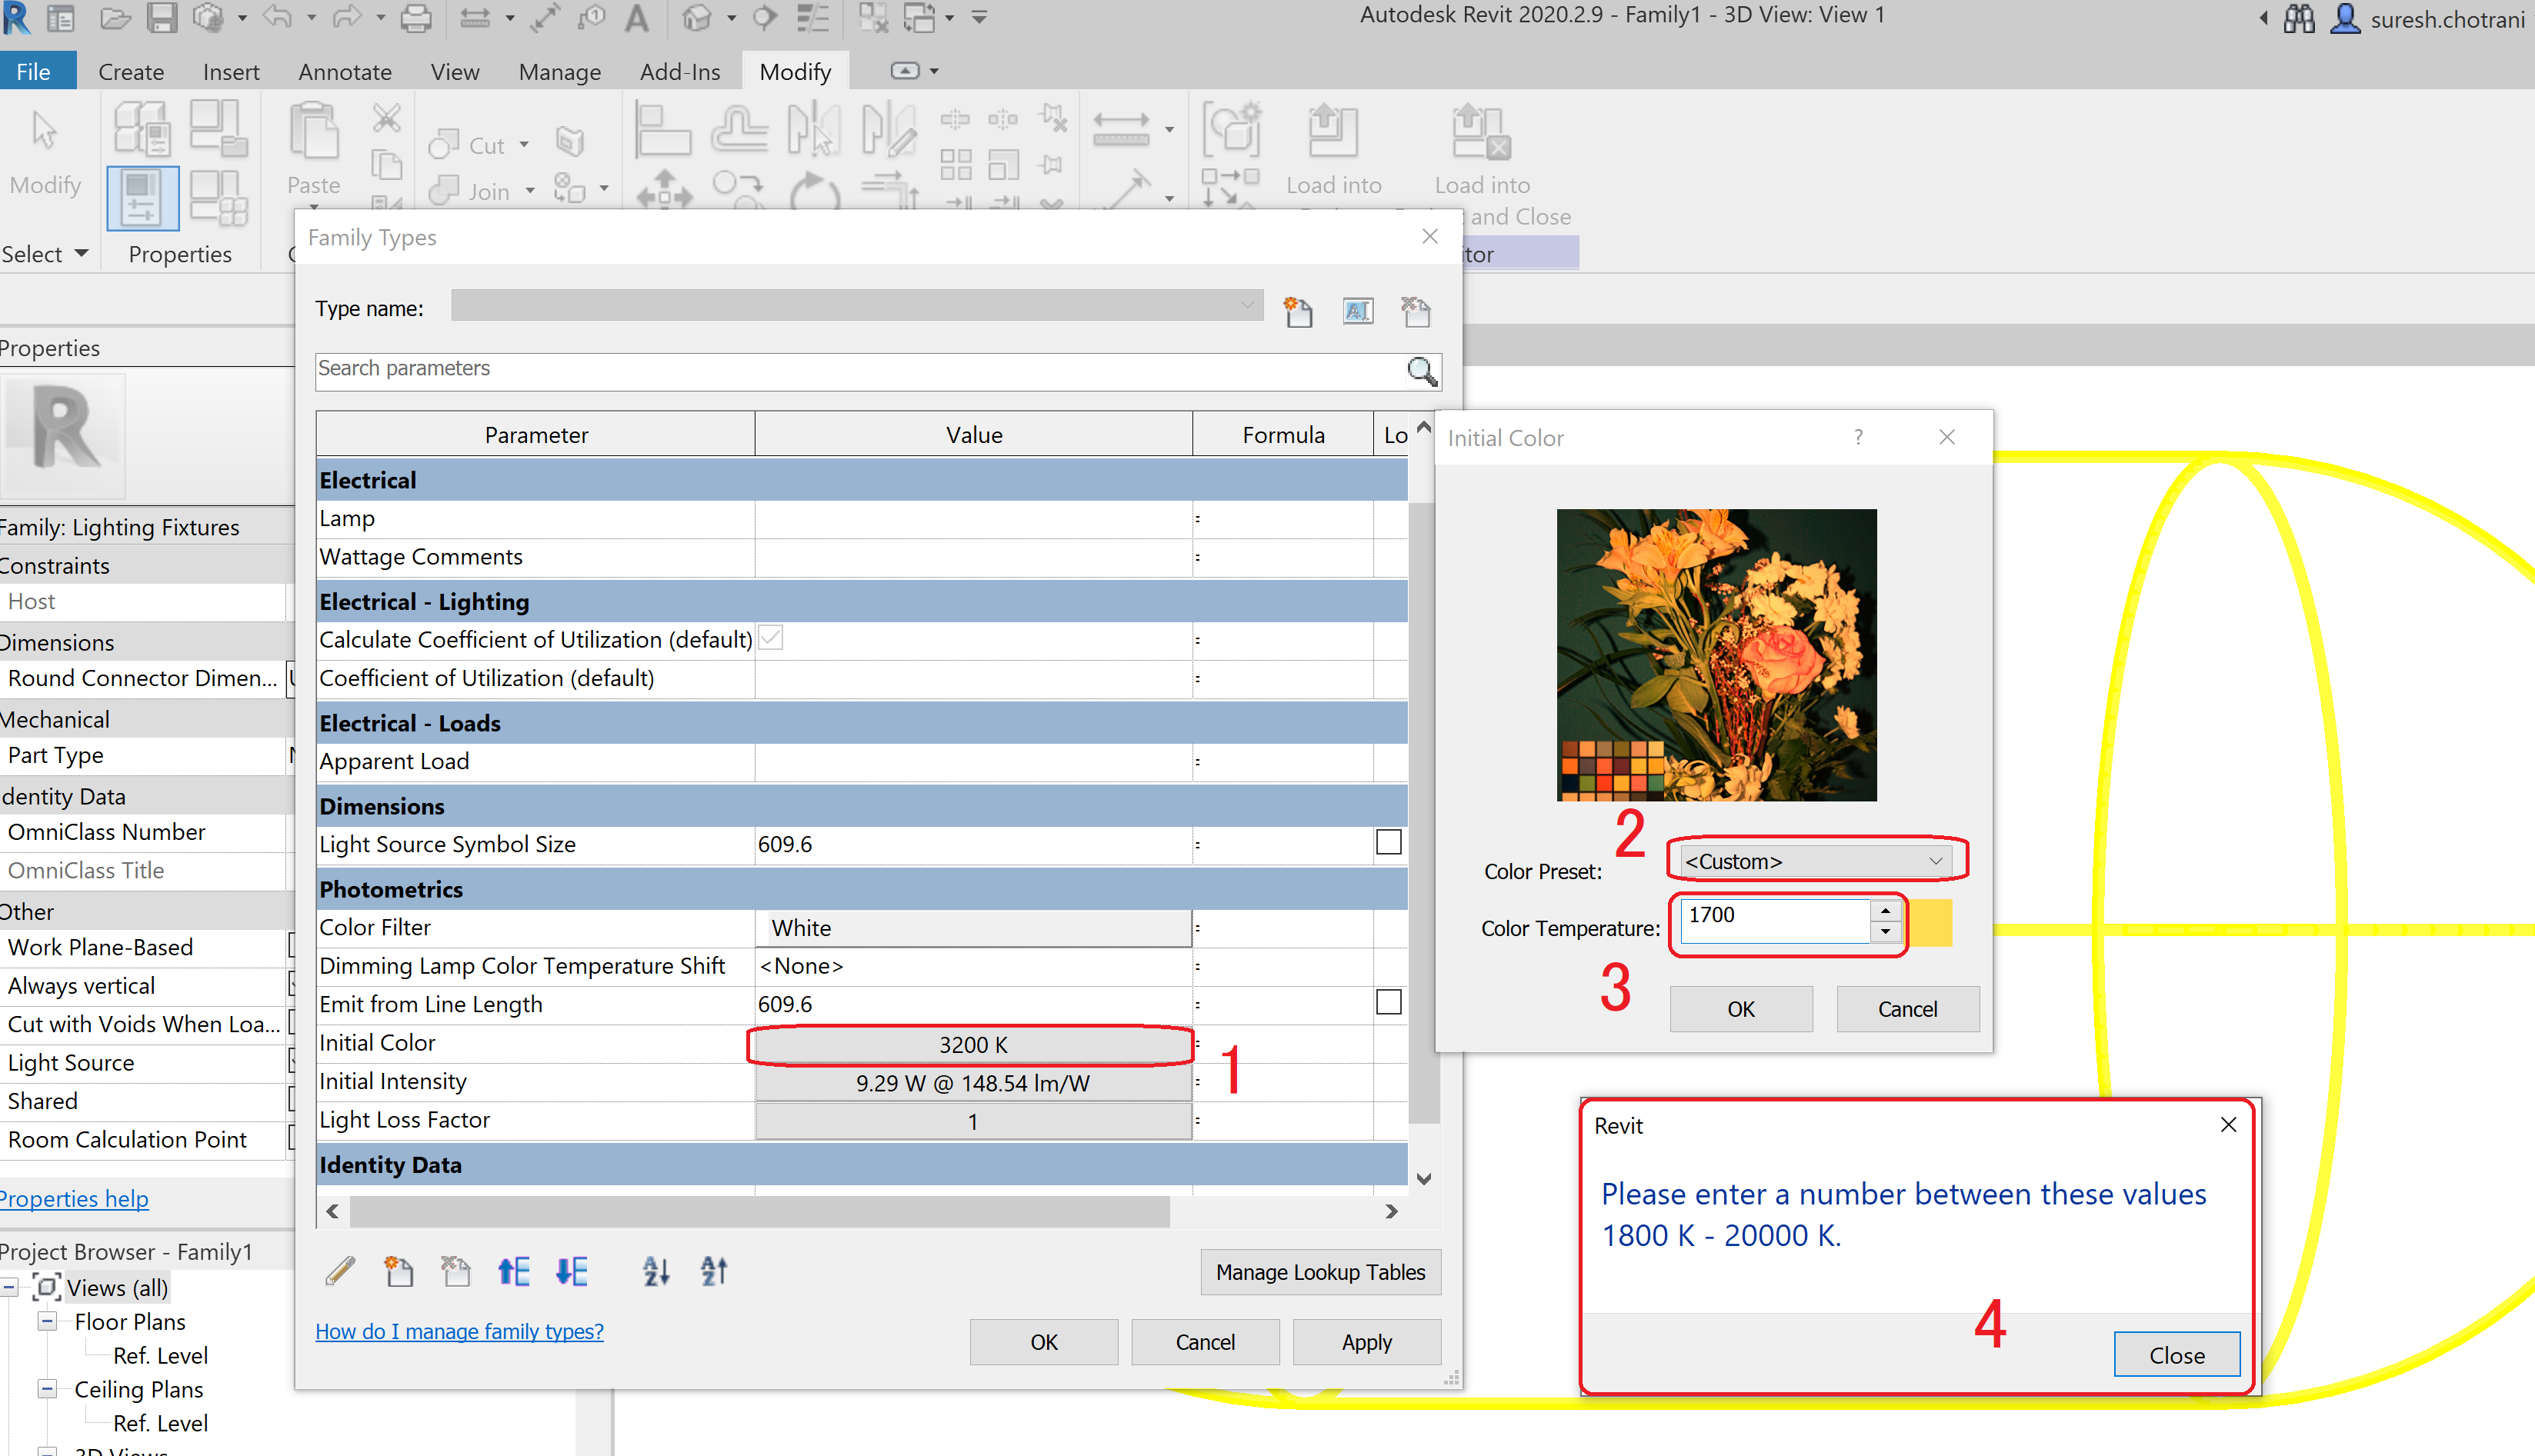
Task: Sort parameters ascending with AZ icon
Action: (x=656, y=1271)
